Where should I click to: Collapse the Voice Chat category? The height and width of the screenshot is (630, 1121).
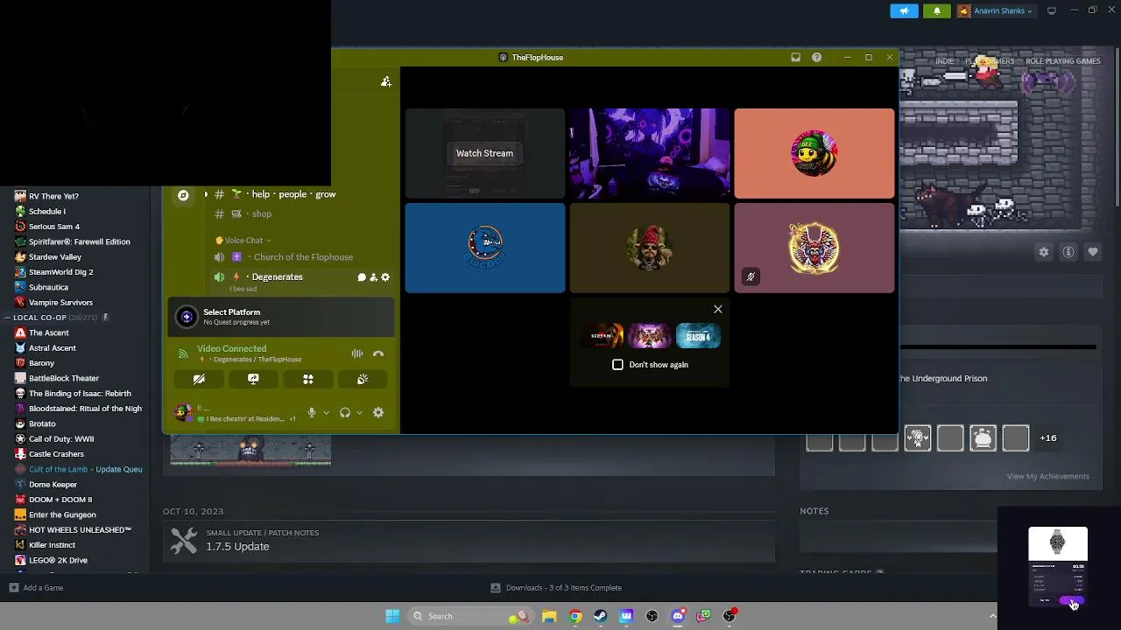coord(243,241)
